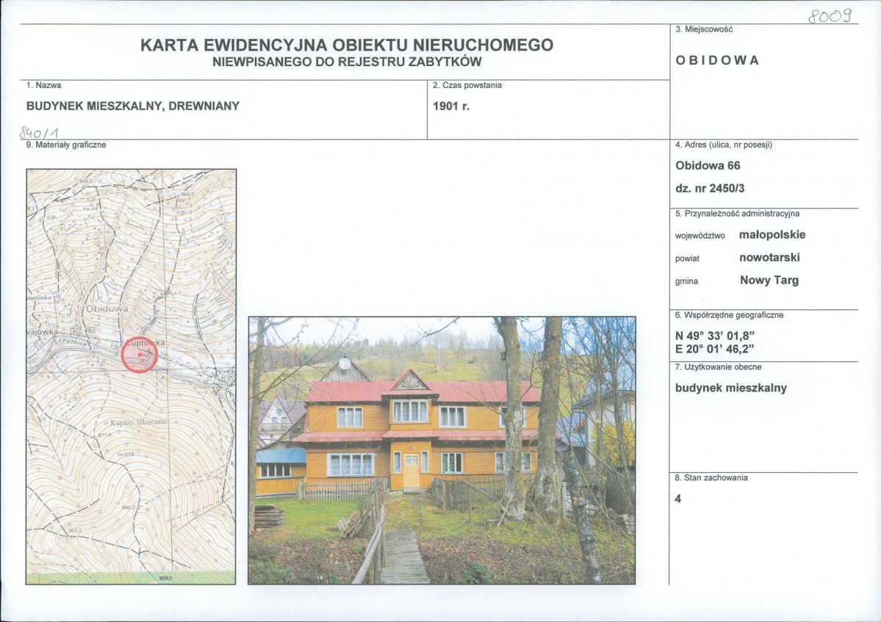Image resolution: width=881 pixels, height=622 pixels.
Task: Click the label '4. Adres (ulica, nr posesji)'
Action: pyautogui.click(x=724, y=145)
